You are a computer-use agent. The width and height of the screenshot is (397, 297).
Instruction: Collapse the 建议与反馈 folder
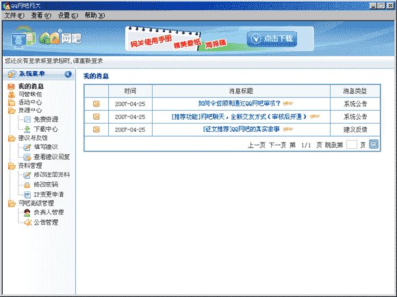pos(12,138)
